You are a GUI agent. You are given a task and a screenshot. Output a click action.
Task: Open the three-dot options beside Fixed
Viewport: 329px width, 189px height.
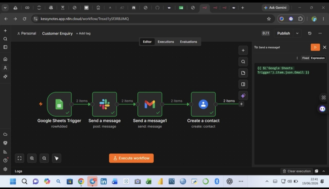point(297,58)
